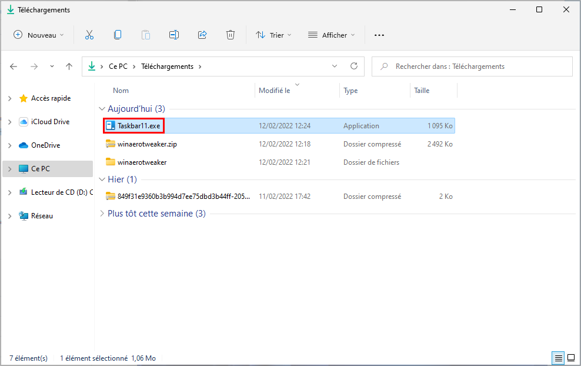Open the Afficher view menu
This screenshot has width=581, height=366.
332,35
